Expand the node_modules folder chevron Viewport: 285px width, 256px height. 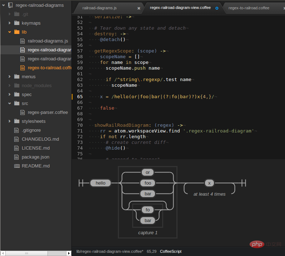coord(9,85)
